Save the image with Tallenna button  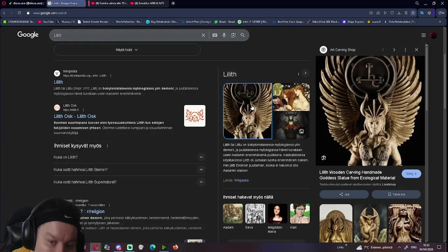tap(396, 194)
